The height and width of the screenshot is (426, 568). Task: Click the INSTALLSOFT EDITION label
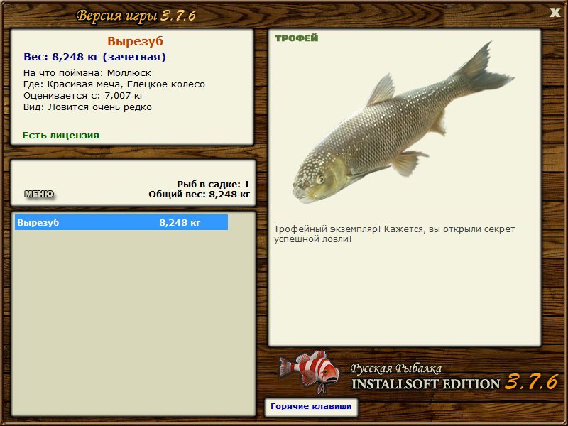tap(425, 383)
